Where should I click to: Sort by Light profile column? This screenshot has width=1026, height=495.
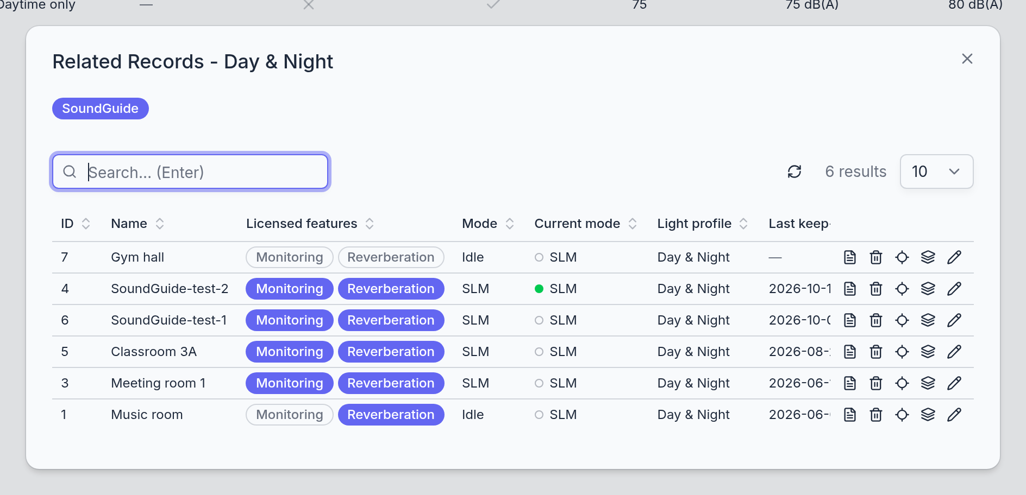tap(703, 224)
